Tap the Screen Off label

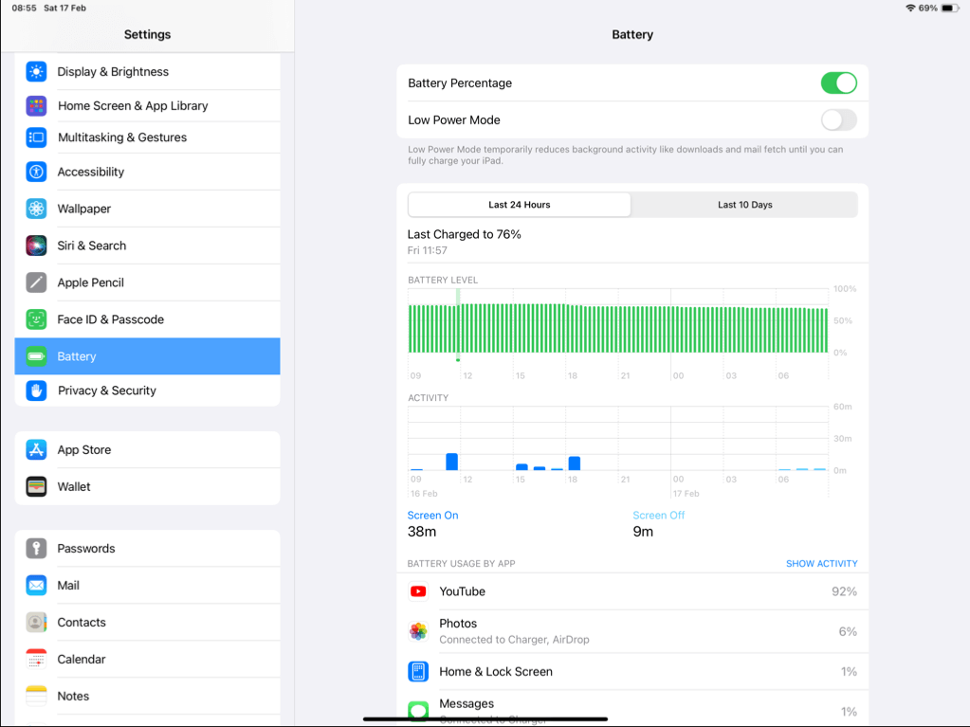tap(658, 515)
